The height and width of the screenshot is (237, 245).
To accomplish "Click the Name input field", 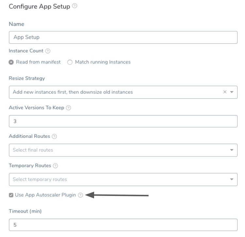I will pyautogui.click(x=123, y=37).
